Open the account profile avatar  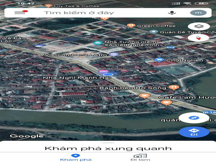click(198, 13)
